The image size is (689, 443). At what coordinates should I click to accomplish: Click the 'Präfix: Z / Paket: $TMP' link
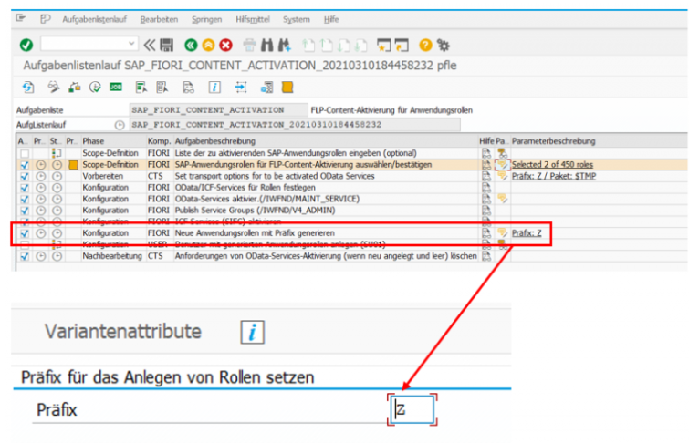tap(553, 176)
